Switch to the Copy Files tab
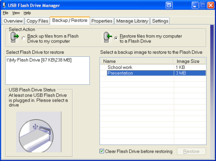 [37, 21]
